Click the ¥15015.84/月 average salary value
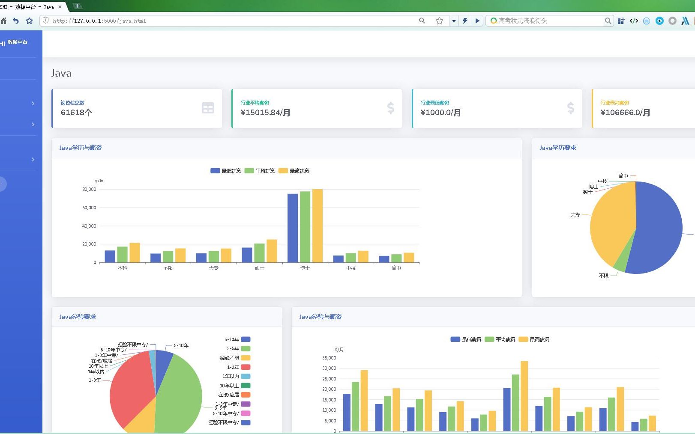Screen dimensions: 695x434 pyautogui.click(x=266, y=113)
